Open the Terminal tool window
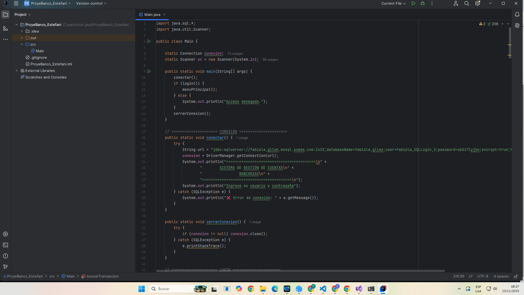524x295 pixels. [5, 245]
